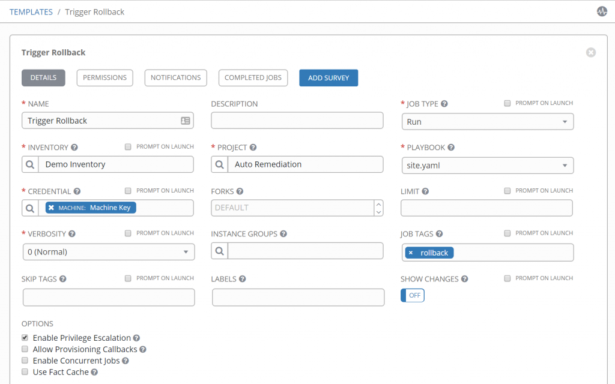The image size is (615, 384).
Task: Open the Job Type dropdown
Action: [x=487, y=122]
